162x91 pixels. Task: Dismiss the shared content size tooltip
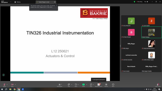[x=56, y=6]
